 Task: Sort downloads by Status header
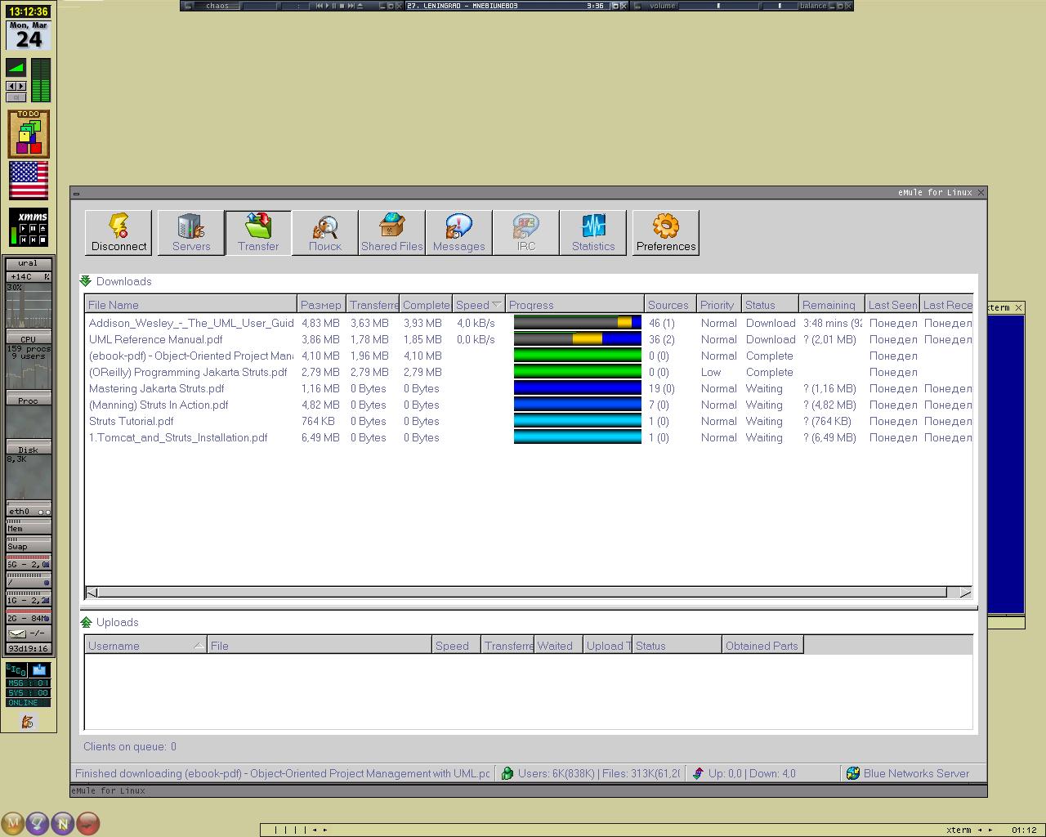770,305
